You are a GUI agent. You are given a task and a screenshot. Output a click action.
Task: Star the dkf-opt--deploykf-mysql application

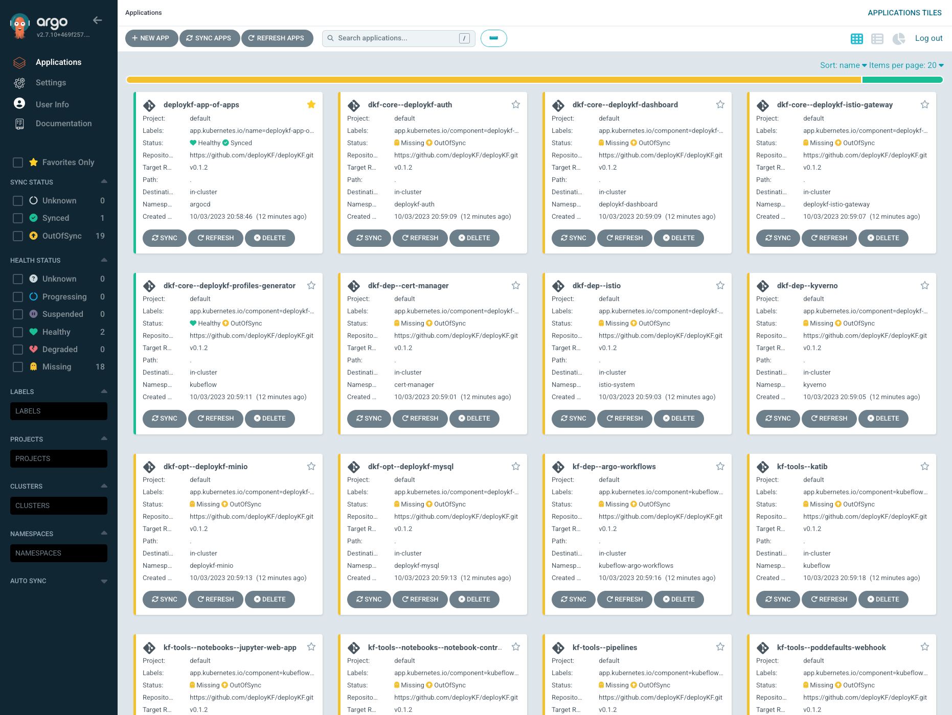pos(516,467)
